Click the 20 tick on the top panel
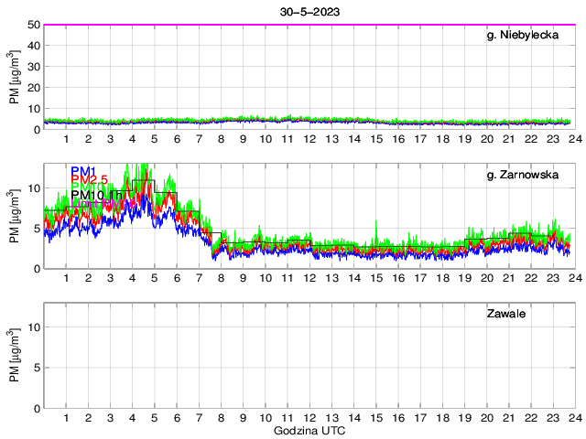This screenshot has width=586, height=439. [31, 88]
